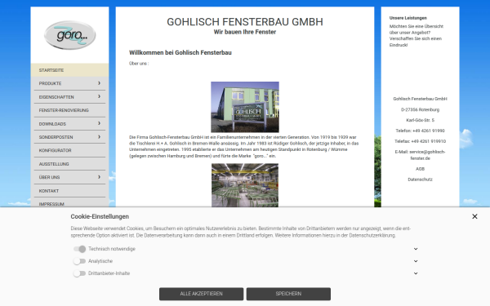Open the Konfigurator menu item
Image resolution: width=490 pixels, height=306 pixels.
[x=69, y=150]
